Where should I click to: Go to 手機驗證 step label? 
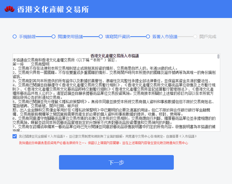(27, 37)
